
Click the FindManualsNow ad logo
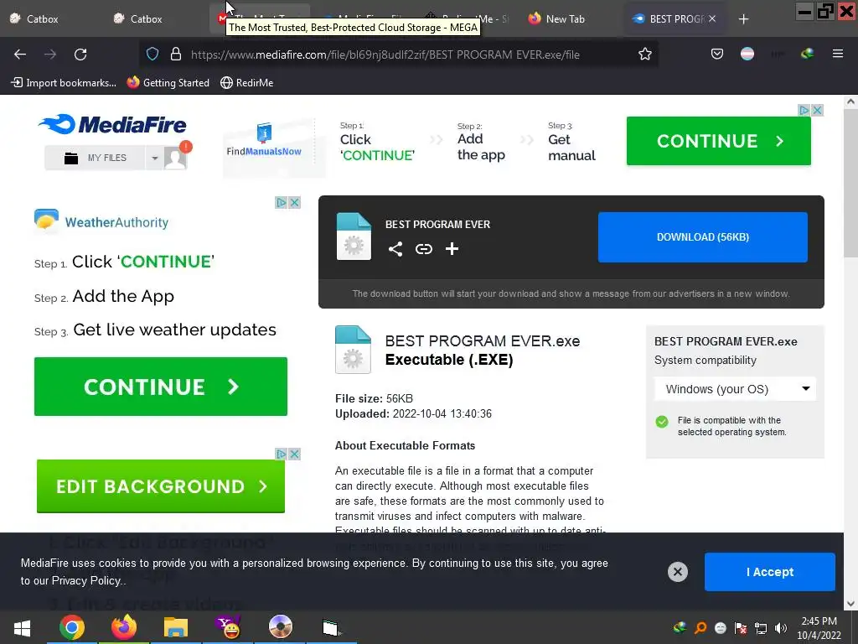point(264,141)
